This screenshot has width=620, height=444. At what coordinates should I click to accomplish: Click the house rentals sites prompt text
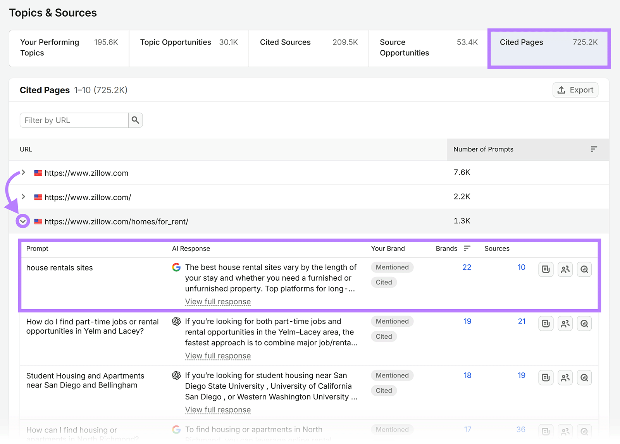point(59,267)
